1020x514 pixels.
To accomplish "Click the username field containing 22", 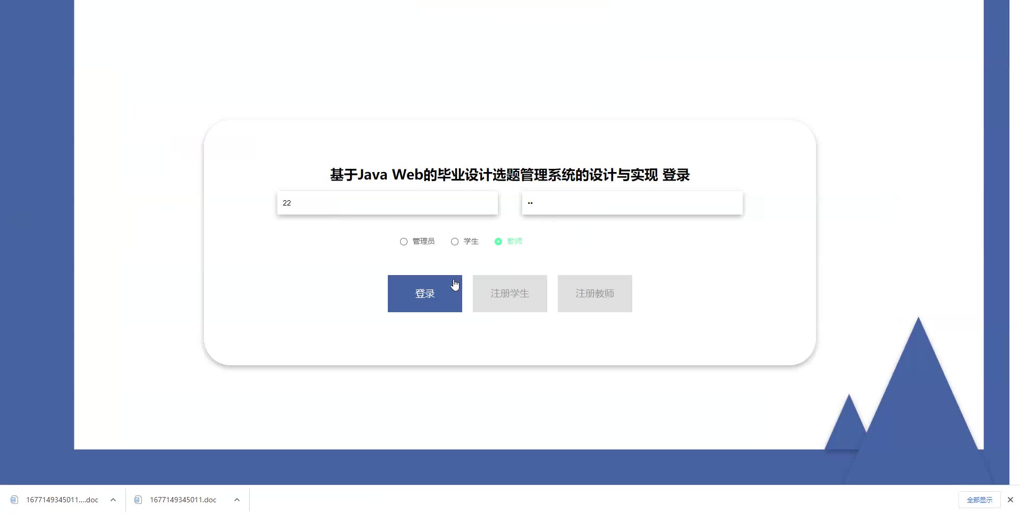I will (387, 203).
